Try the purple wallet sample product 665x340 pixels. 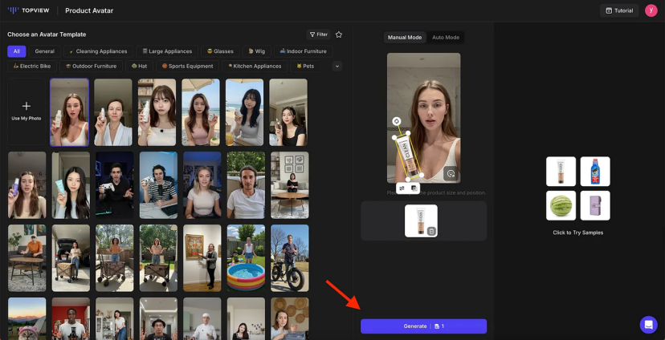click(x=595, y=205)
